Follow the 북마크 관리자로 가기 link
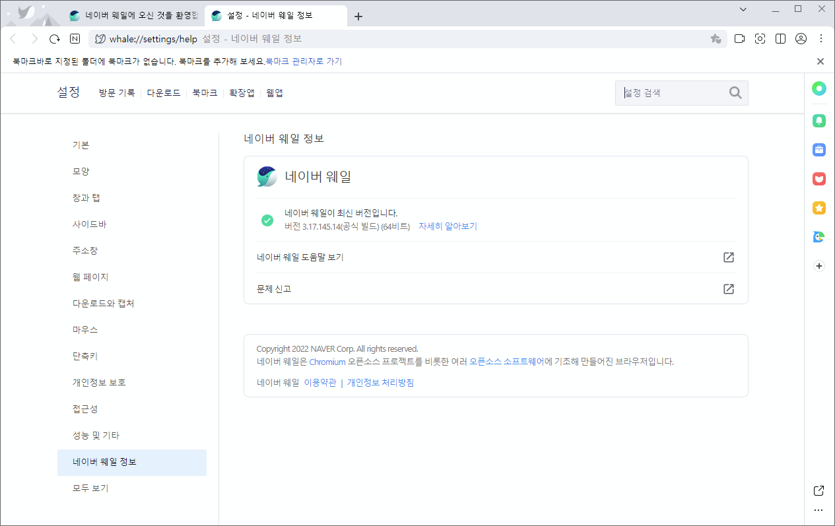This screenshot has height=526, width=835. [x=304, y=61]
